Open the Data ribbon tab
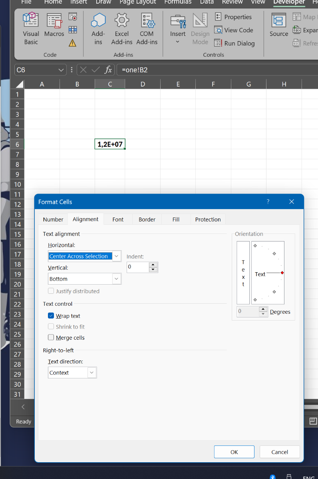318x479 pixels. [207, 2]
